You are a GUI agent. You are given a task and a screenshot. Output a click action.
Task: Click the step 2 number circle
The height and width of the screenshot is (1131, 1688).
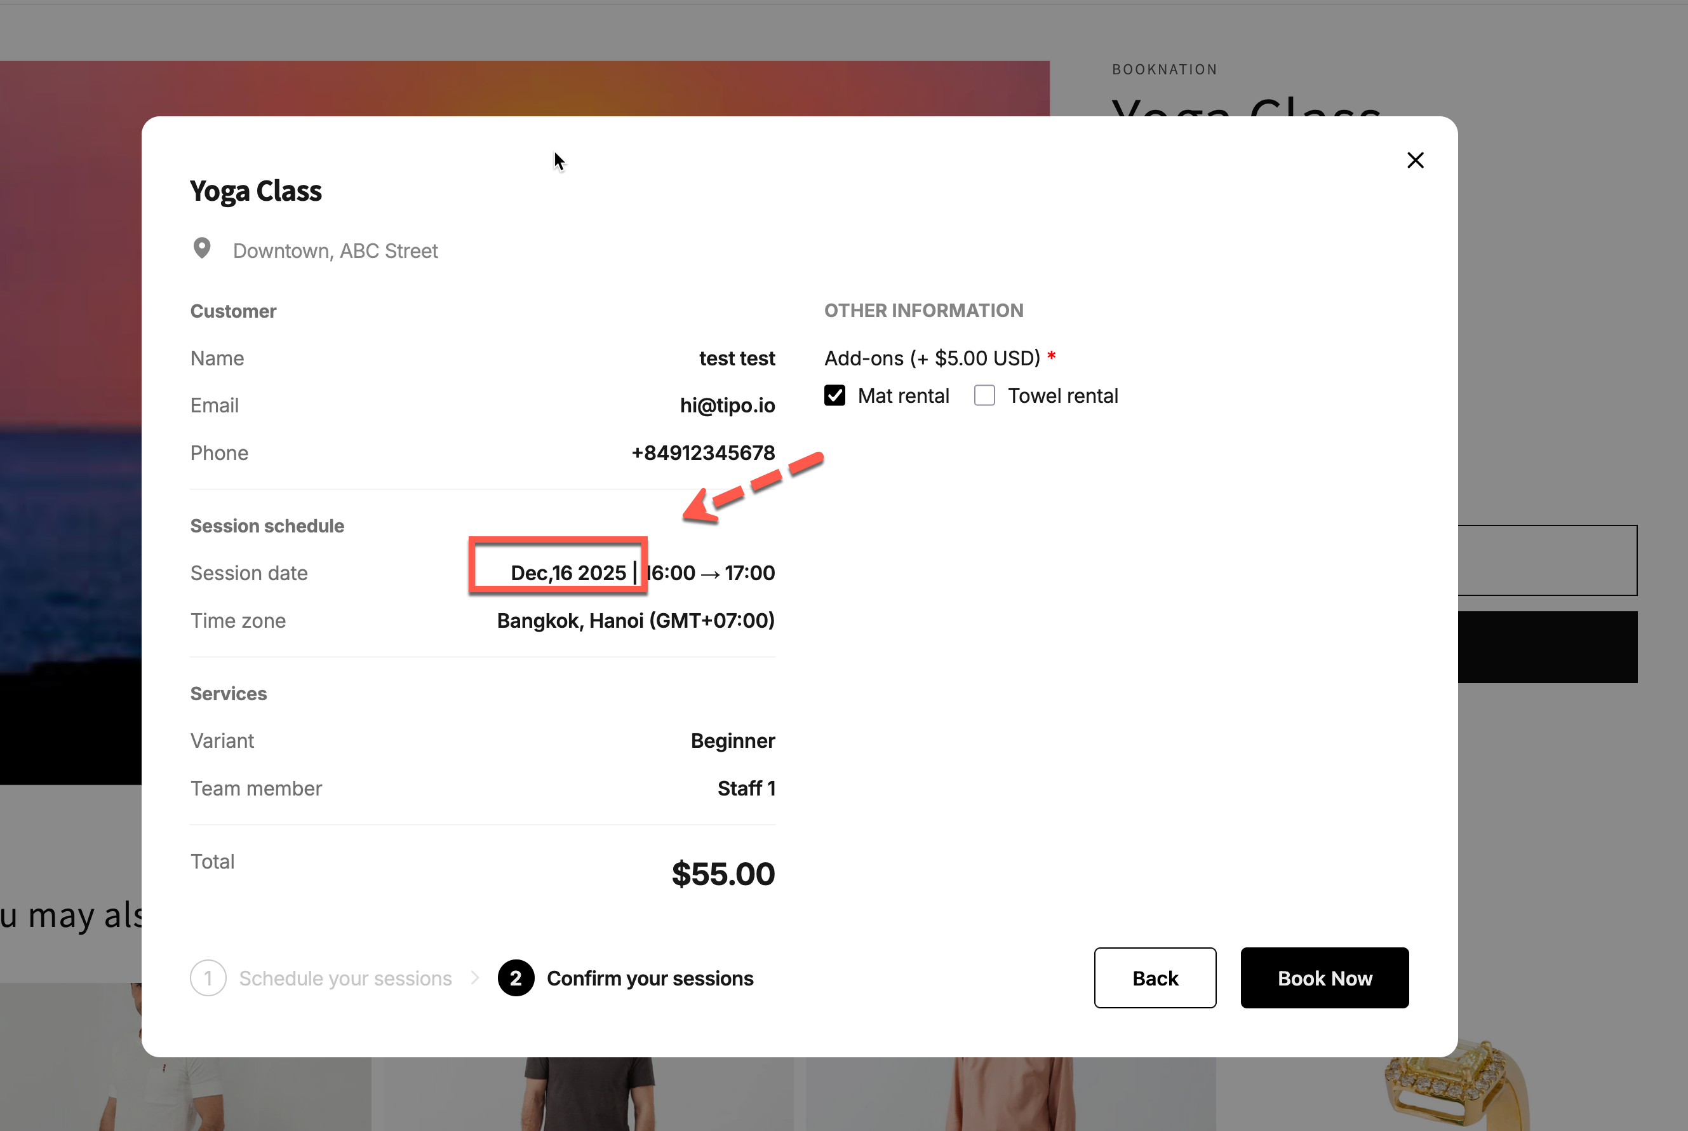tap(516, 978)
